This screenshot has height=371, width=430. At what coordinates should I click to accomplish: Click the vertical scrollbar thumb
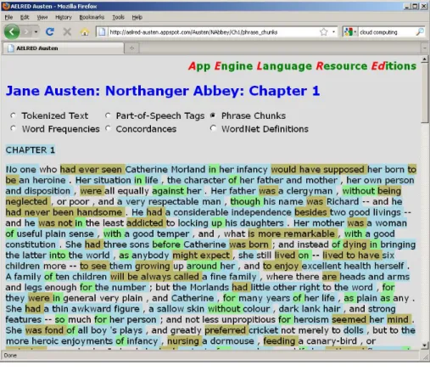[x=424, y=93]
